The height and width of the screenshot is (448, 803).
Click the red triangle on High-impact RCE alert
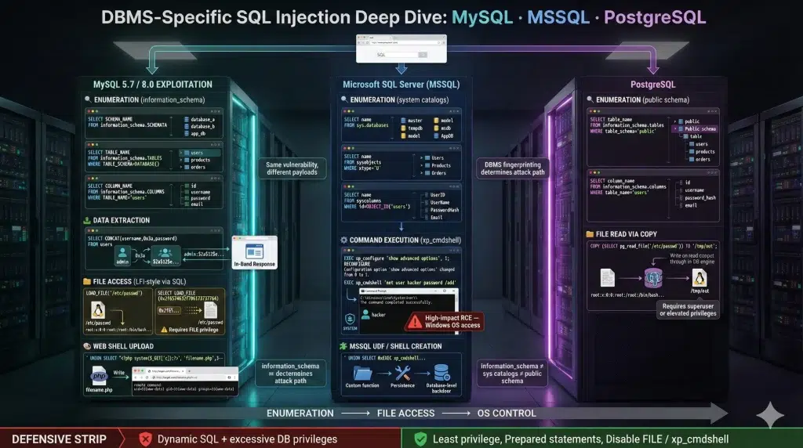click(x=414, y=322)
